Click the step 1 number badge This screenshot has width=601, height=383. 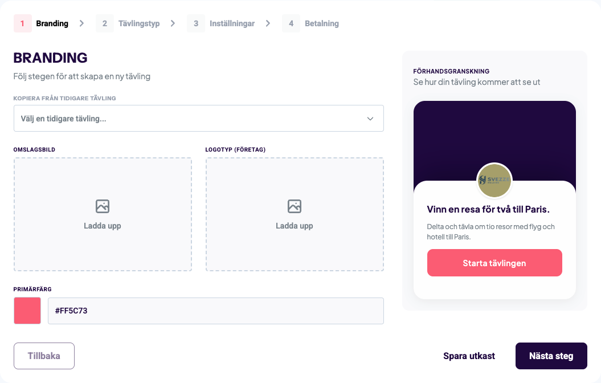point(22,23)
